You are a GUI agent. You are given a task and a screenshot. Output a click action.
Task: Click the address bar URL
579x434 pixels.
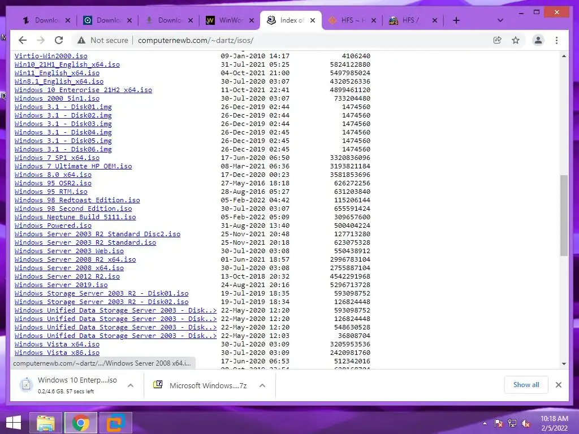pos(195,40)
